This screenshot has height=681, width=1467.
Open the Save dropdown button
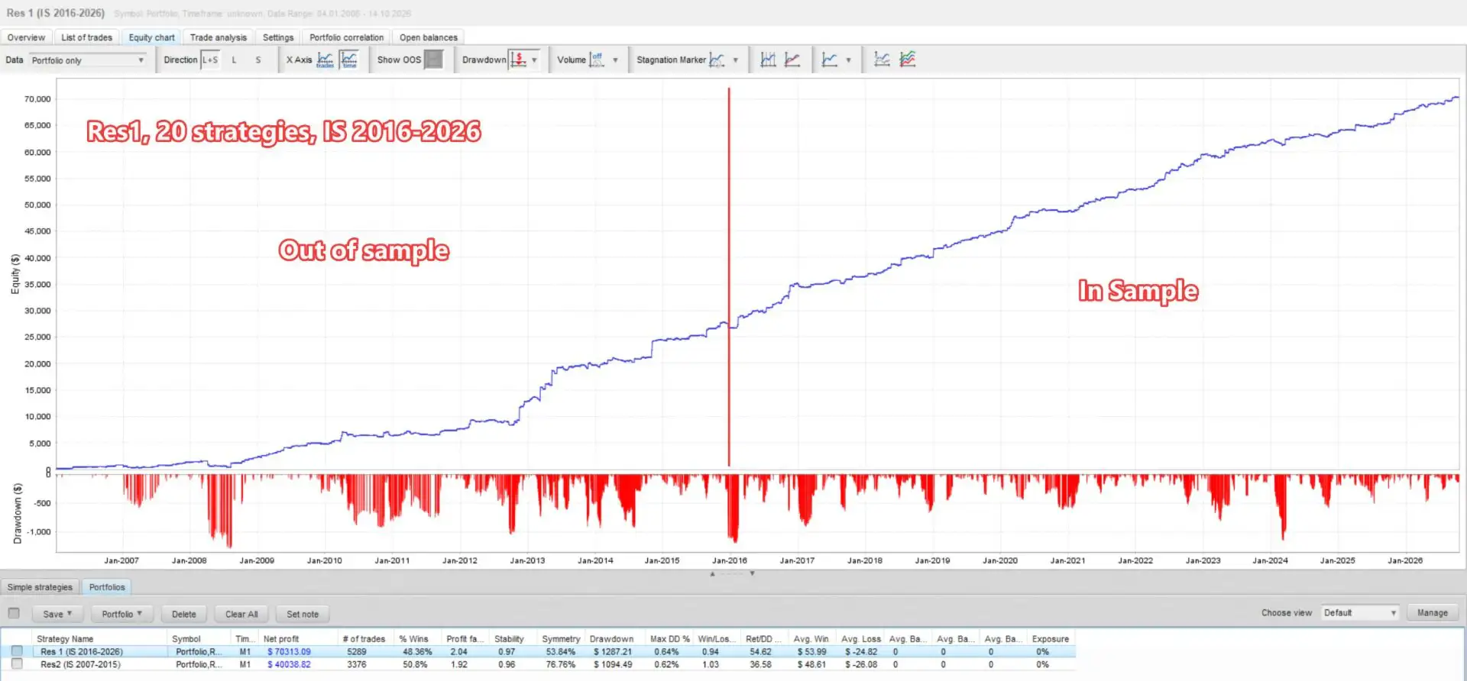[x=57, y=614]
